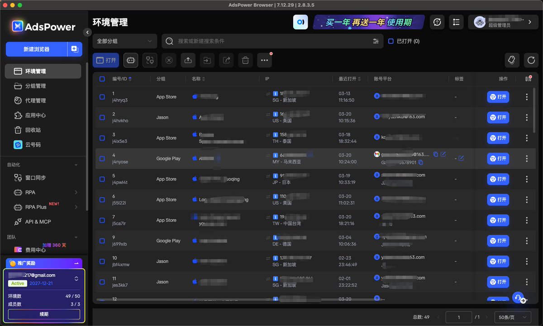Click the batch-create icon beside 新建浏览器

pos(75,49)
